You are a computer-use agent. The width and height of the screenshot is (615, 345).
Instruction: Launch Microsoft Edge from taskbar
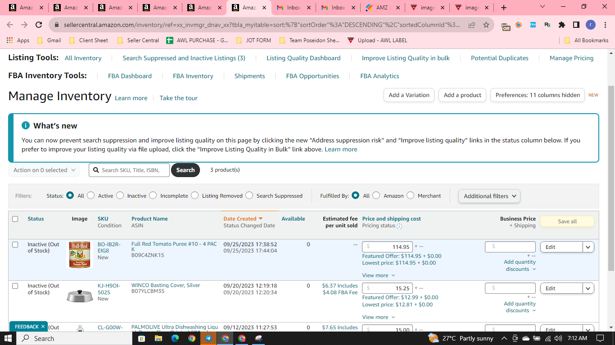point(175,338)
